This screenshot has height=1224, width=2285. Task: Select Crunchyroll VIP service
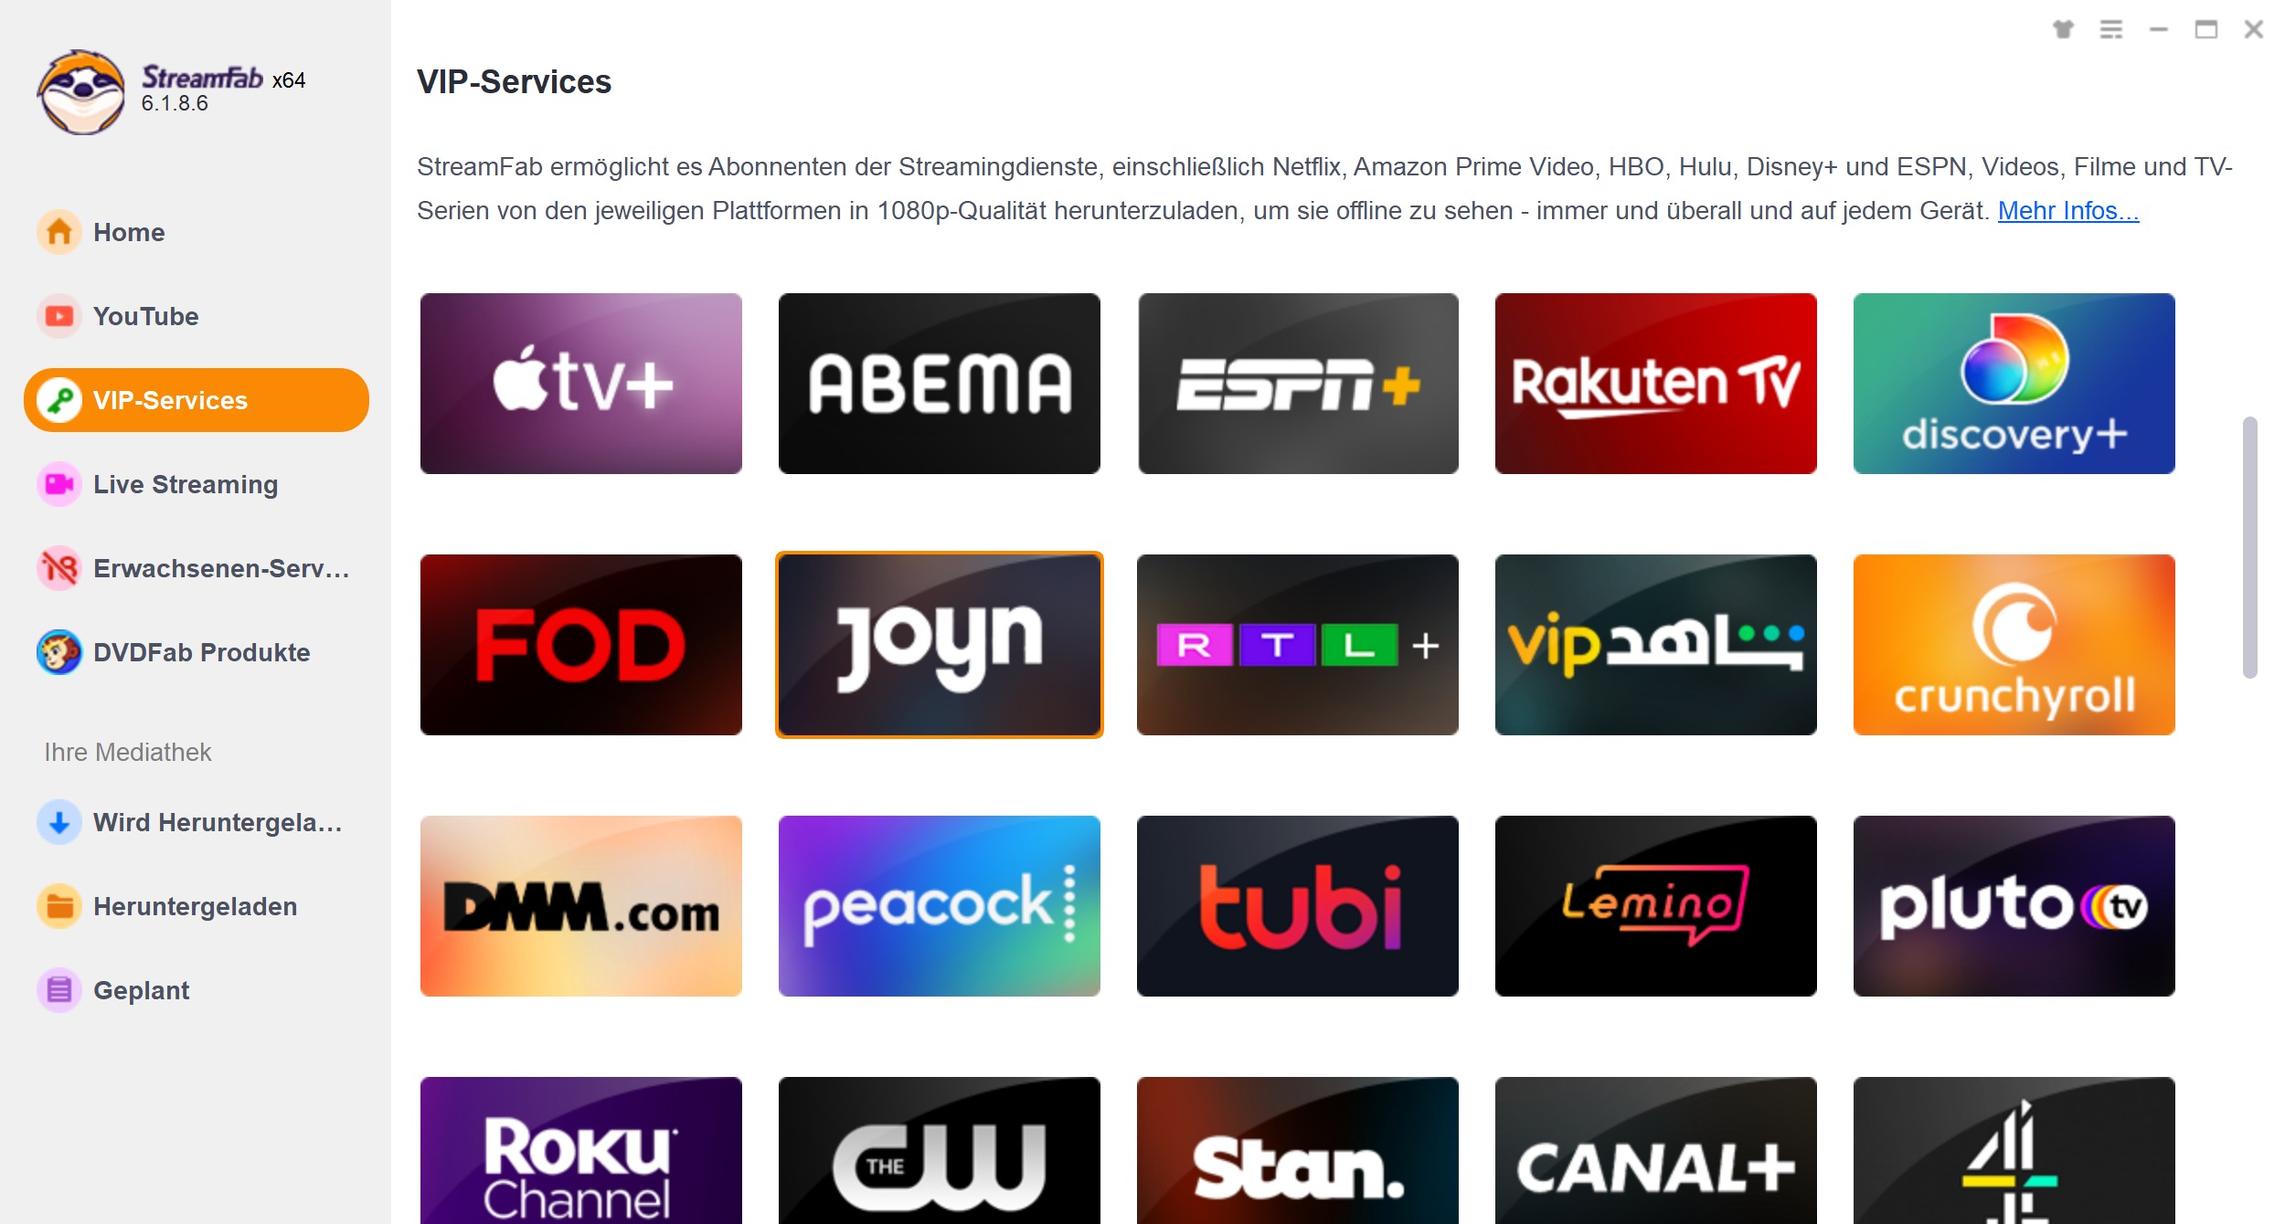point(2016,645)
